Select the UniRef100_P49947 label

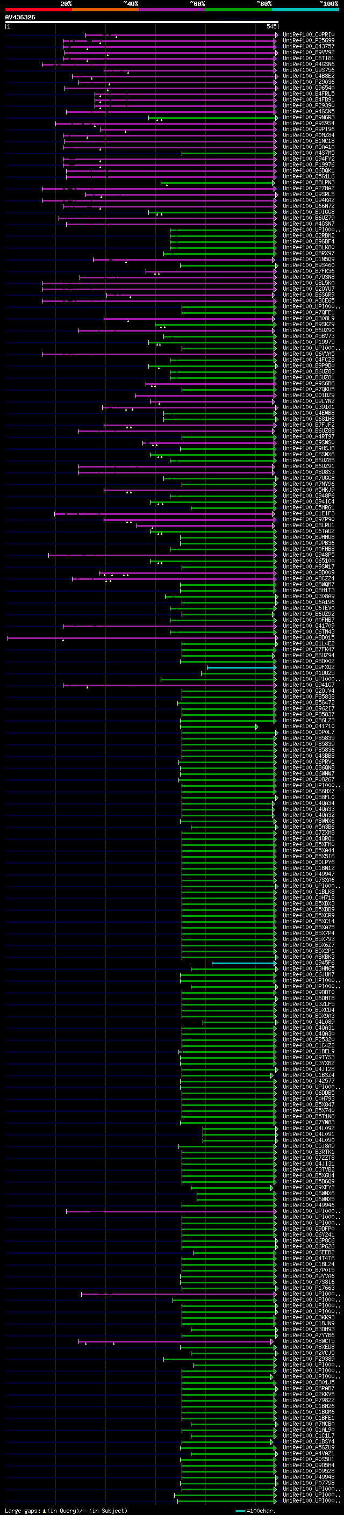309,874
